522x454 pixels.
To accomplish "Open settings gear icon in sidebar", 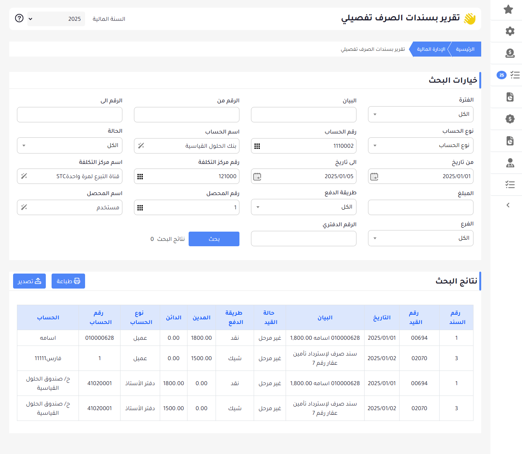I will (510, 31).
